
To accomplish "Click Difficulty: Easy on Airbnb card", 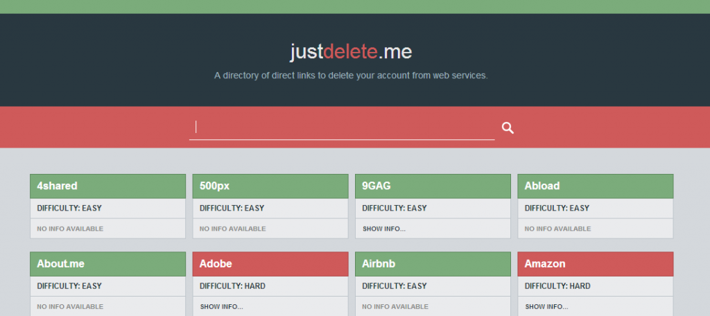I will pos(395,286).
